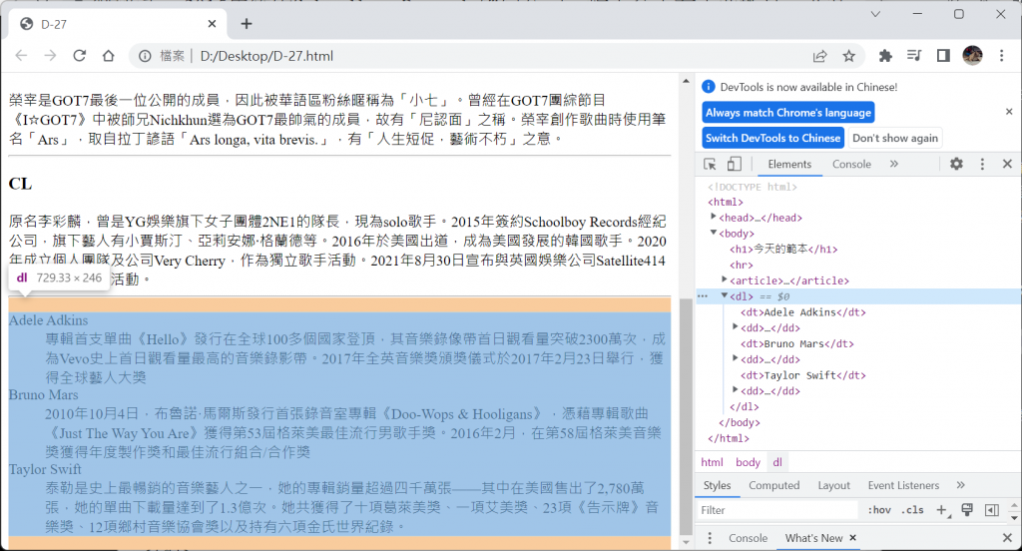Viewport: 1022px width, 551px height.
Task: Click the page vertical scrollbar thumb
Action: [x=686, y=416]
